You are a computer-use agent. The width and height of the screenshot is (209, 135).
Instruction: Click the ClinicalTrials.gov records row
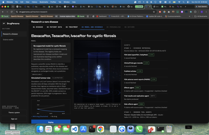(x=146, y=64)
